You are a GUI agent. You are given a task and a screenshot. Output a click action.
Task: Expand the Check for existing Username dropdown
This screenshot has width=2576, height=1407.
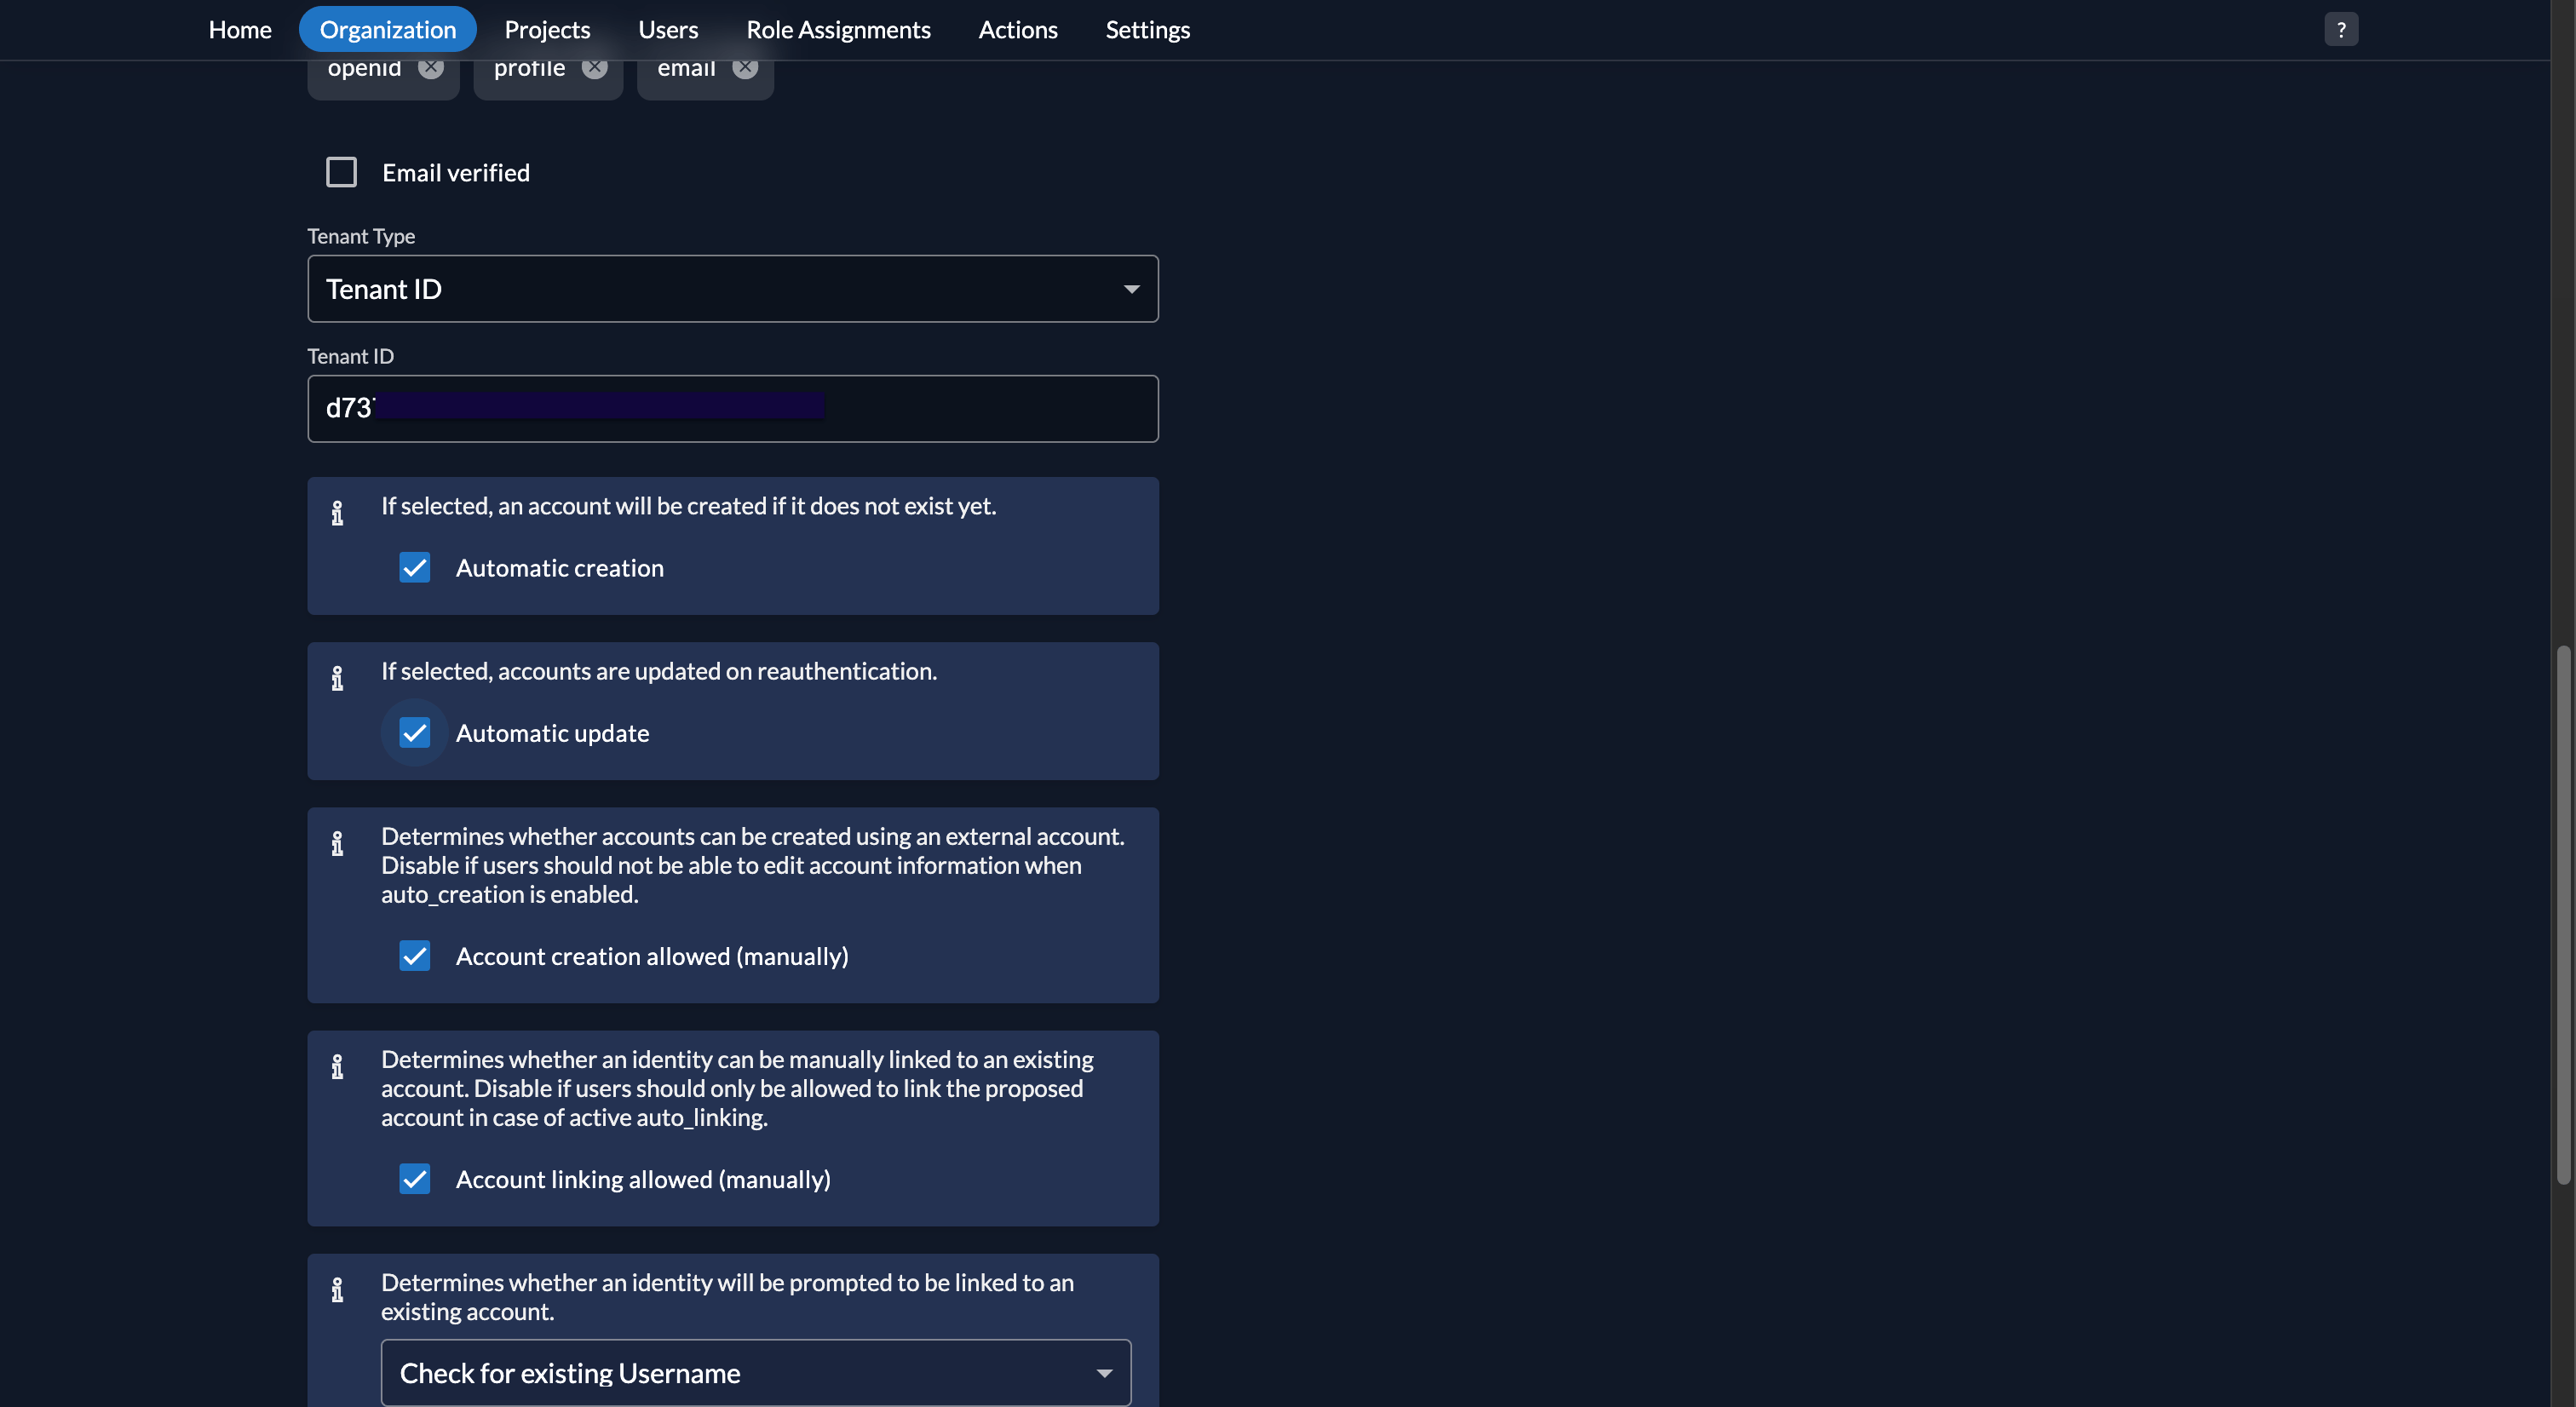coord(756,1372)
